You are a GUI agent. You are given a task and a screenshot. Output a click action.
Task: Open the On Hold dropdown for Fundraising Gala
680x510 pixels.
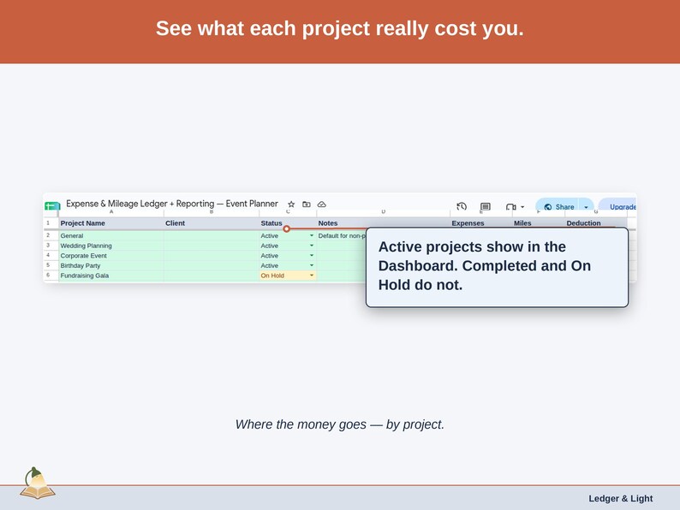(312, 276)
